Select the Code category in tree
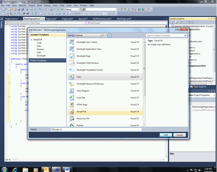The height and width of the screenshot is (172, 217). tap(39, 43)
